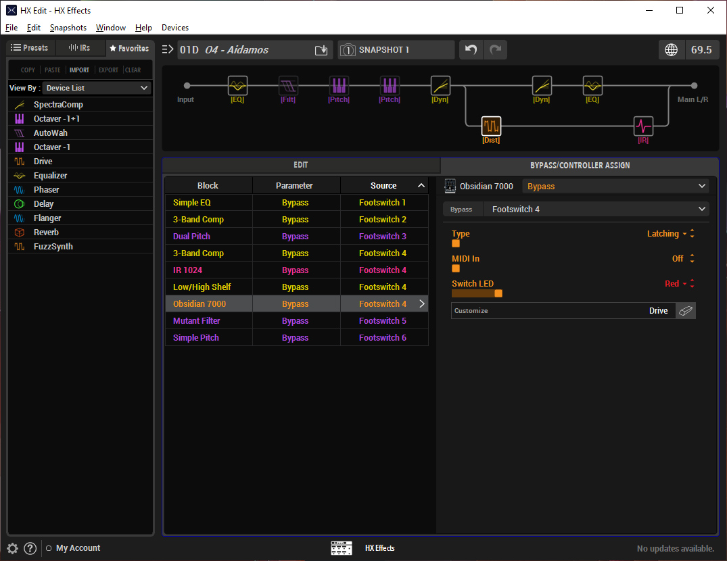Click the IMPORT button
The height and width of the screenshot is (561, 727).
tap(79, 70)
